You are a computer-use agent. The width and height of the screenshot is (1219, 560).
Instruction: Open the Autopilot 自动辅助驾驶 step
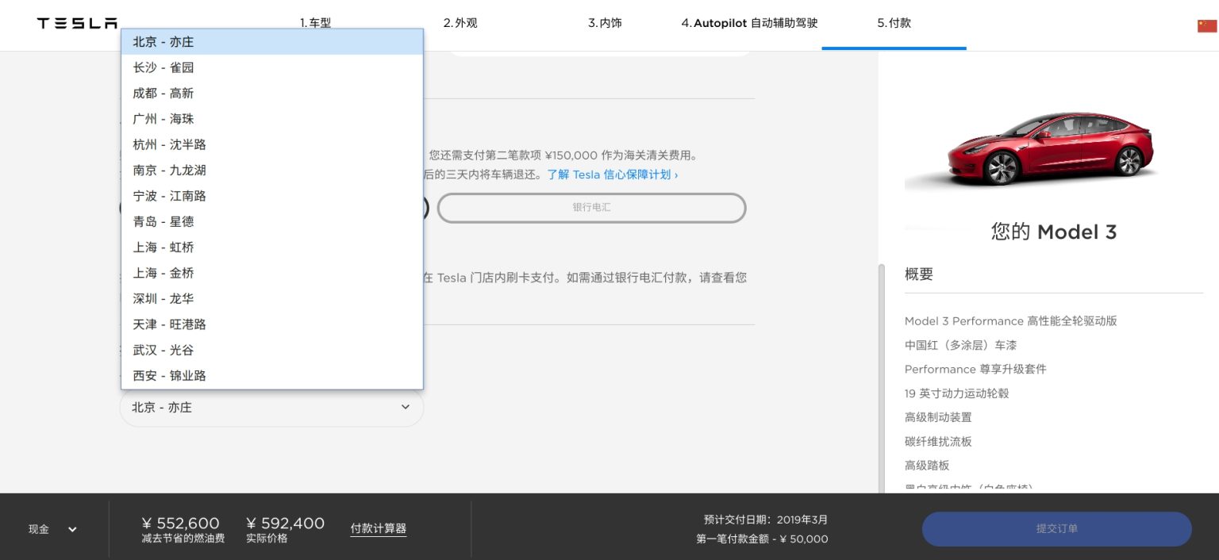(x=749, y=23)
